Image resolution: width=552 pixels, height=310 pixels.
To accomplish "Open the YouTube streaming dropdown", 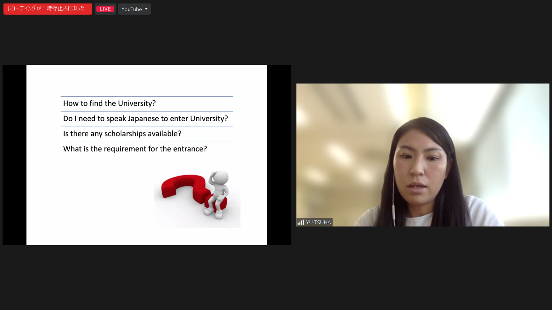I will click(x=134, y=9).
